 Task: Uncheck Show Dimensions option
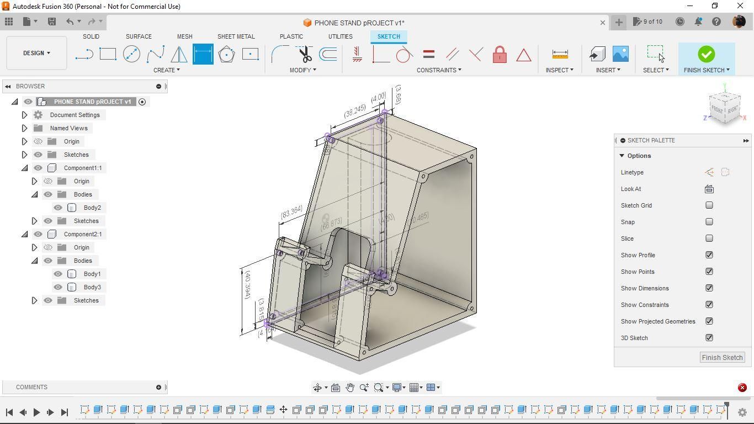pyautogui.click(x=709, y=288)
